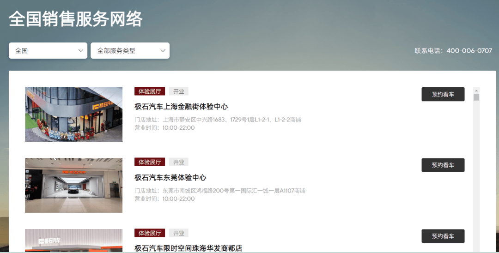Open the 东莞体验中心 showroom photo

click(74, 185)
